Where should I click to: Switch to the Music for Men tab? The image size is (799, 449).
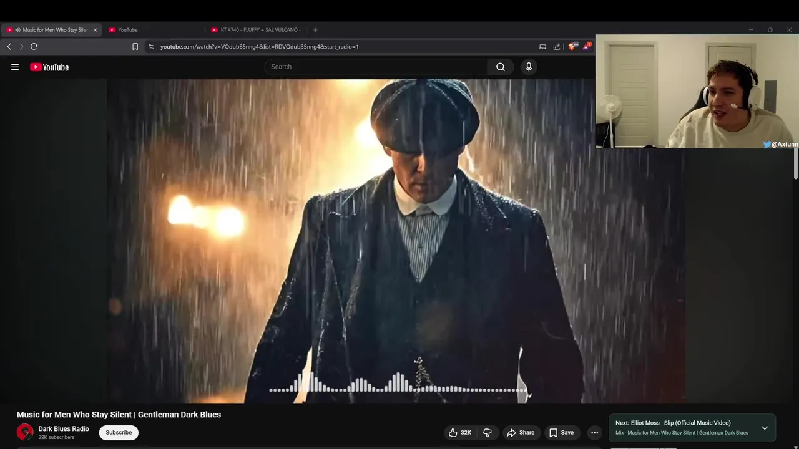pos(52,29)
